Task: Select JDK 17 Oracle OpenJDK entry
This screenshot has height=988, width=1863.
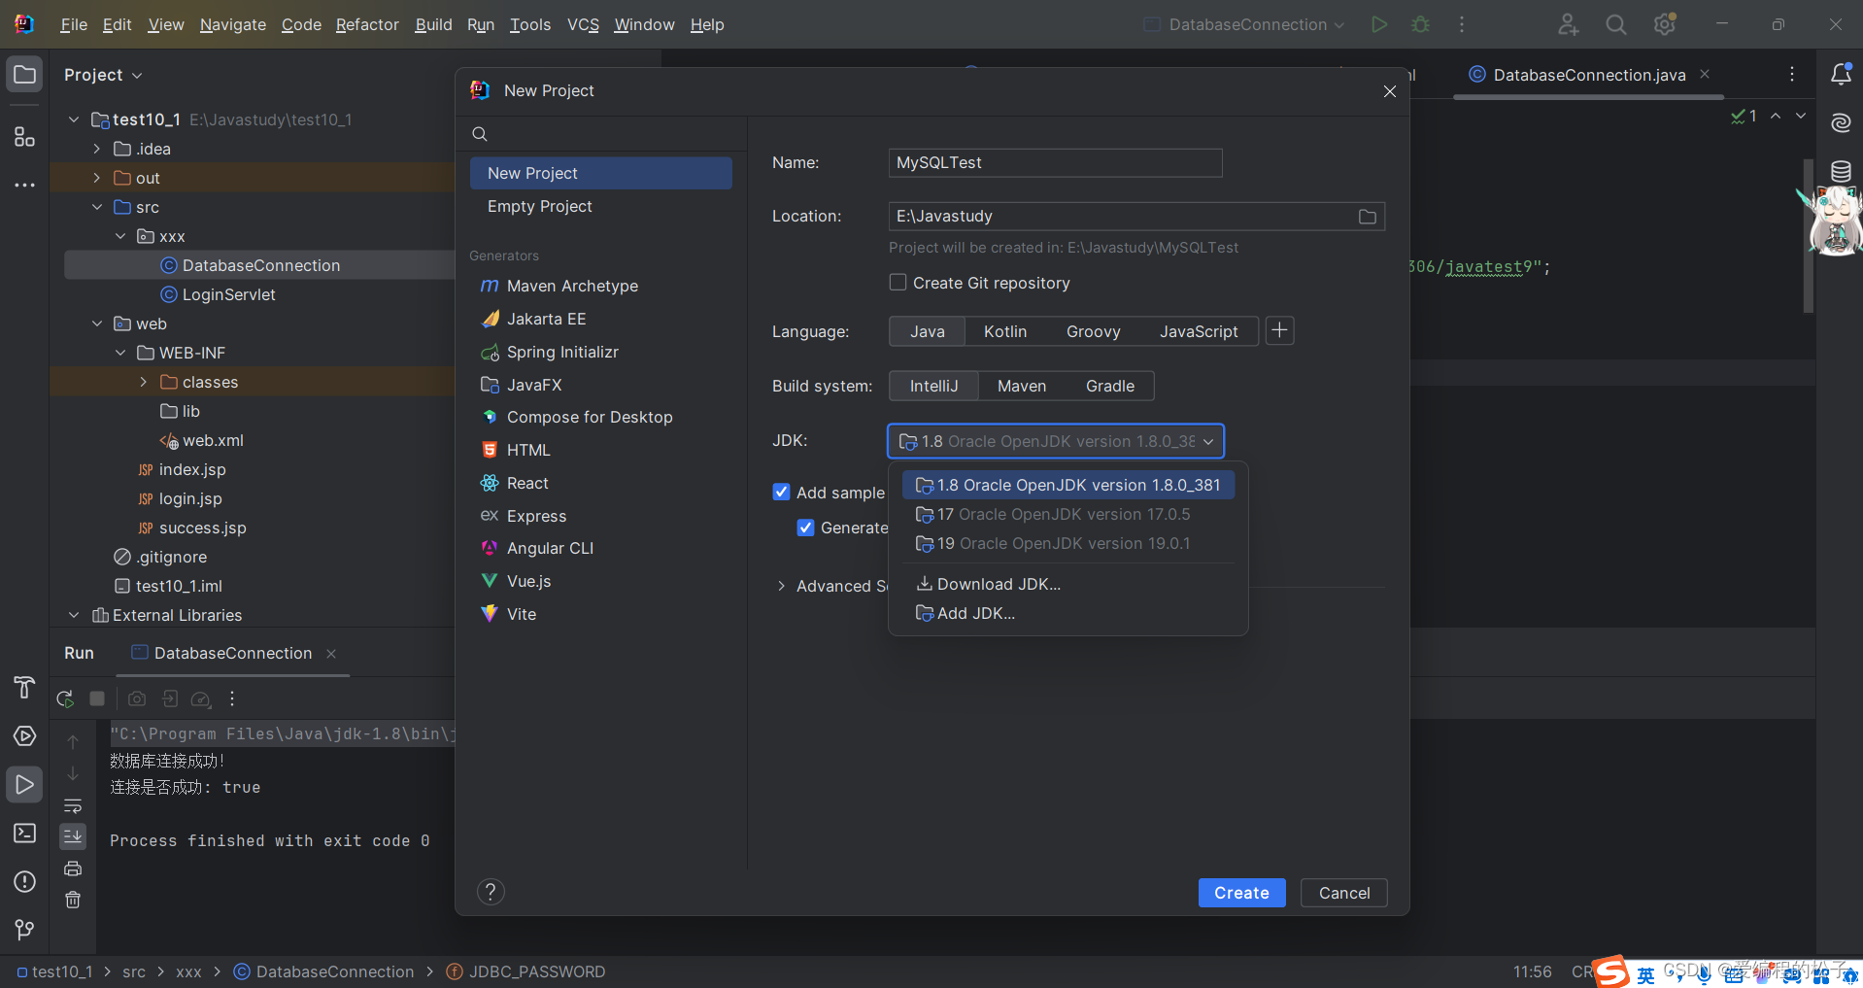Action: 1068,514
